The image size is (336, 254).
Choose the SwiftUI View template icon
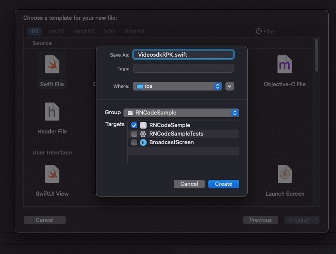[52, 174]
